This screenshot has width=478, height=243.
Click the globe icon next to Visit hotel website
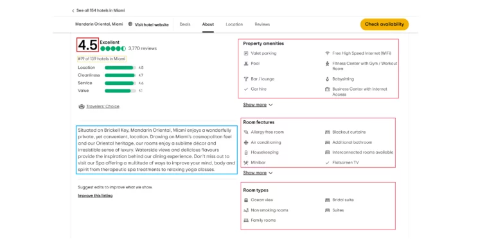point(130,24)
